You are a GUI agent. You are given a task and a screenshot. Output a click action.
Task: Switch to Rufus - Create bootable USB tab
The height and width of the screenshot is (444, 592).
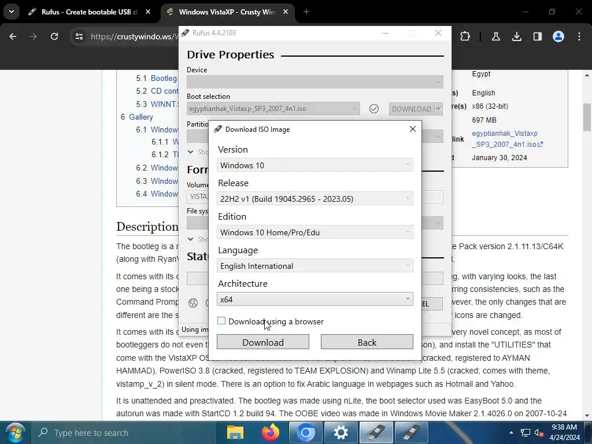pos(90,12)
